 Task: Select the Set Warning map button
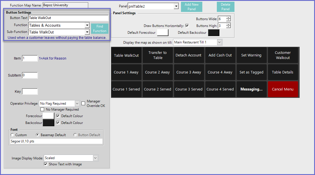[x=252, y=55]
